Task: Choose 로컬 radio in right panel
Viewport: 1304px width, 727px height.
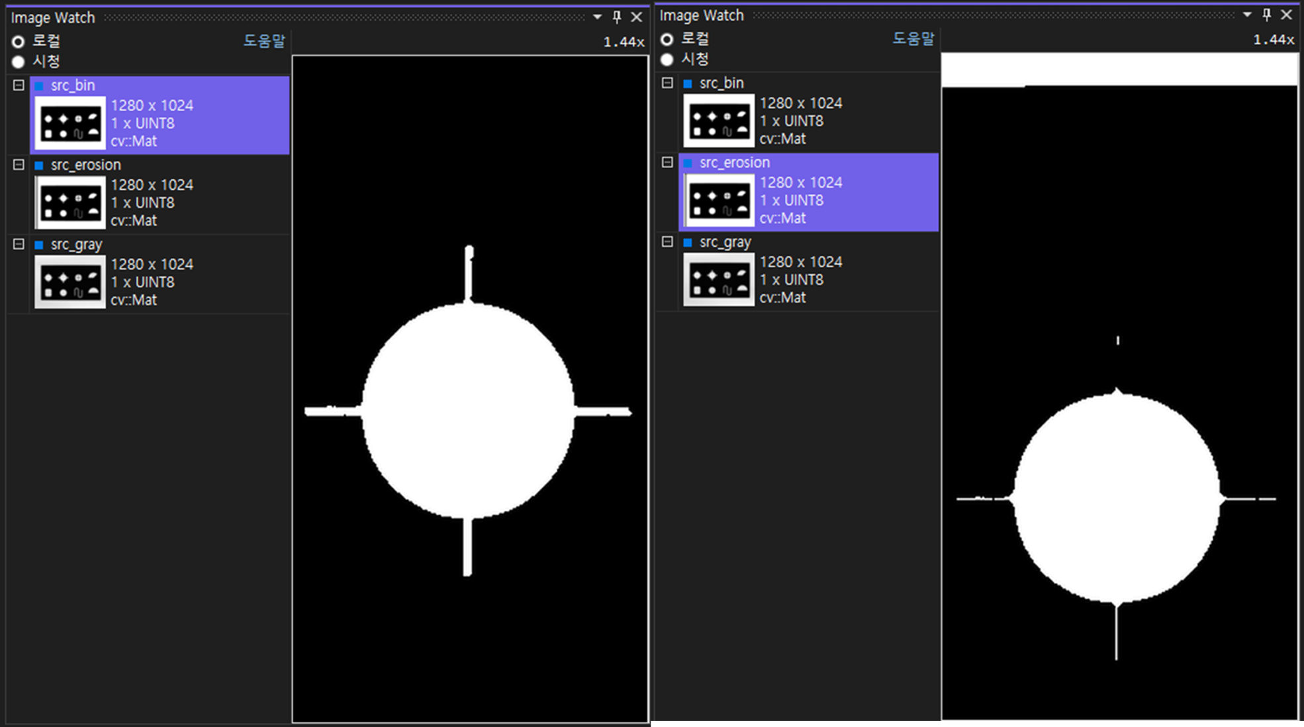Action: 667,40
